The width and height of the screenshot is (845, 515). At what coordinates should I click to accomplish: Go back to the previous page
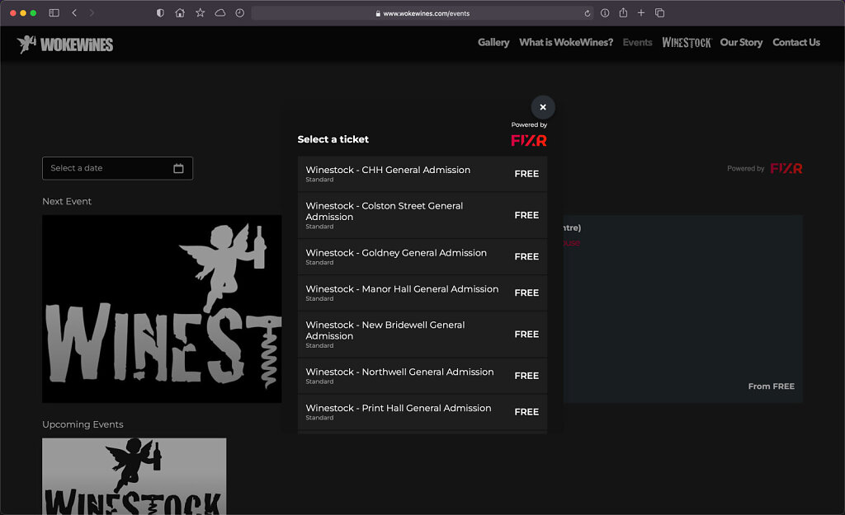coord(74,13)
